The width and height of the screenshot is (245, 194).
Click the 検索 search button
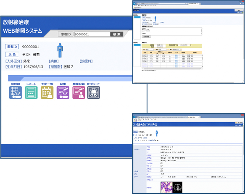click(x=117, y=34)
